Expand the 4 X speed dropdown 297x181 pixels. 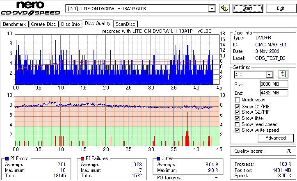(269, 75)
